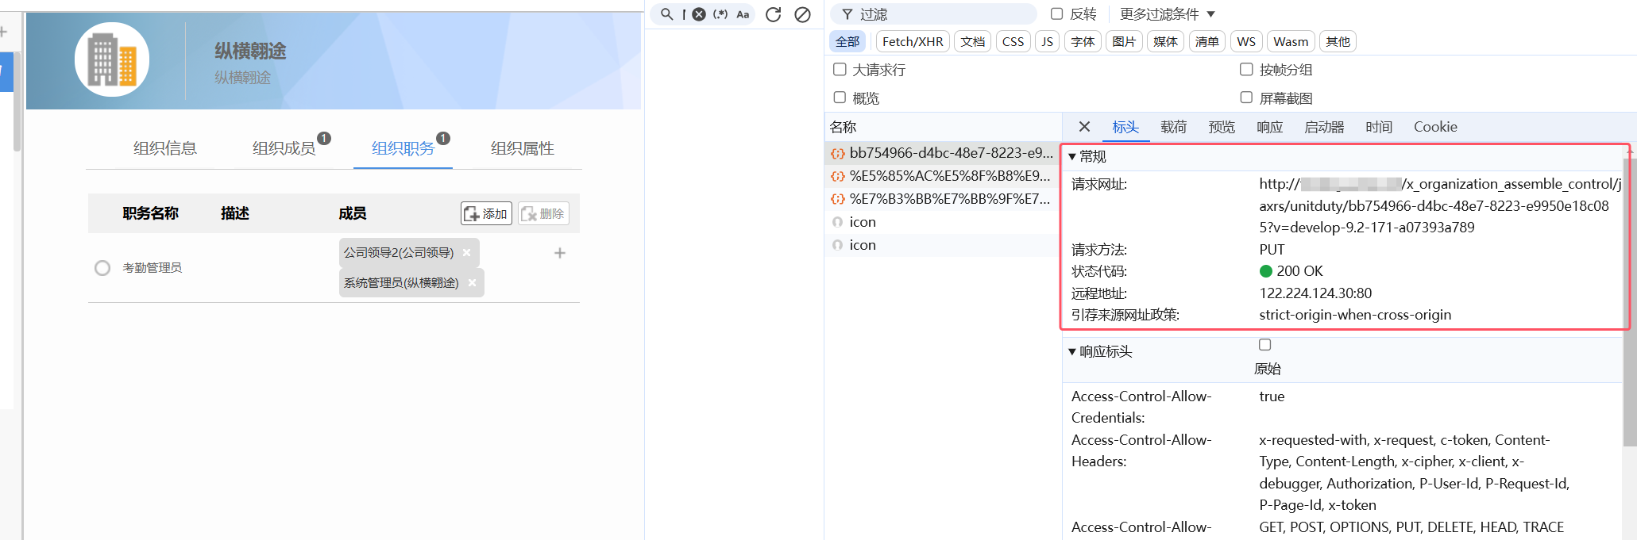Enable the 概览 overview checkbox
The image size is (1637, 540).
click(x=840, y=98)
